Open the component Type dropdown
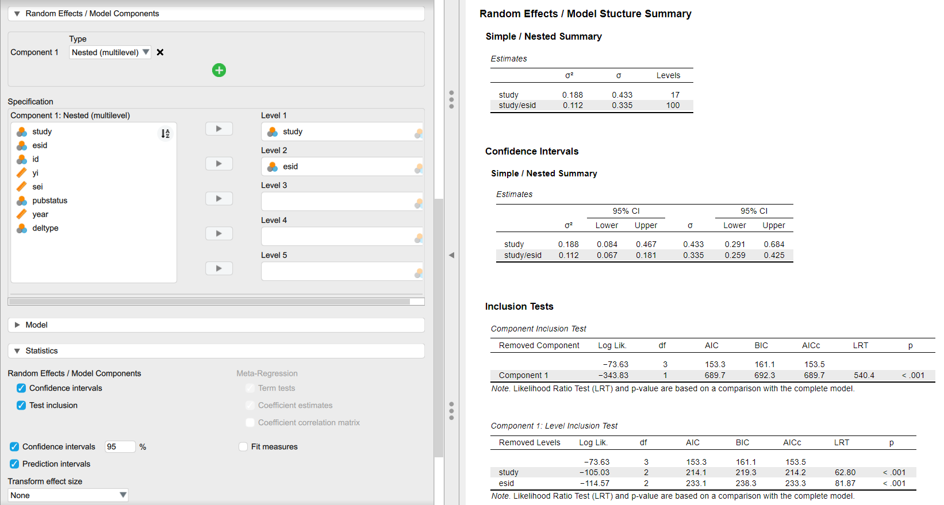This screenshot has width=944, height=505. (110, 52)
